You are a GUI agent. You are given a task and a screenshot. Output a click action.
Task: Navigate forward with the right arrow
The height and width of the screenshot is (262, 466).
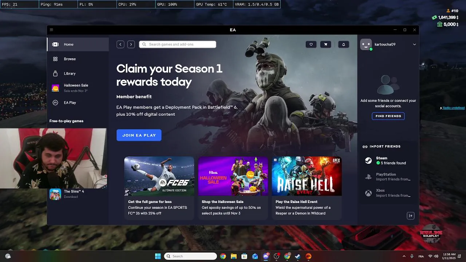pos(131,44)
